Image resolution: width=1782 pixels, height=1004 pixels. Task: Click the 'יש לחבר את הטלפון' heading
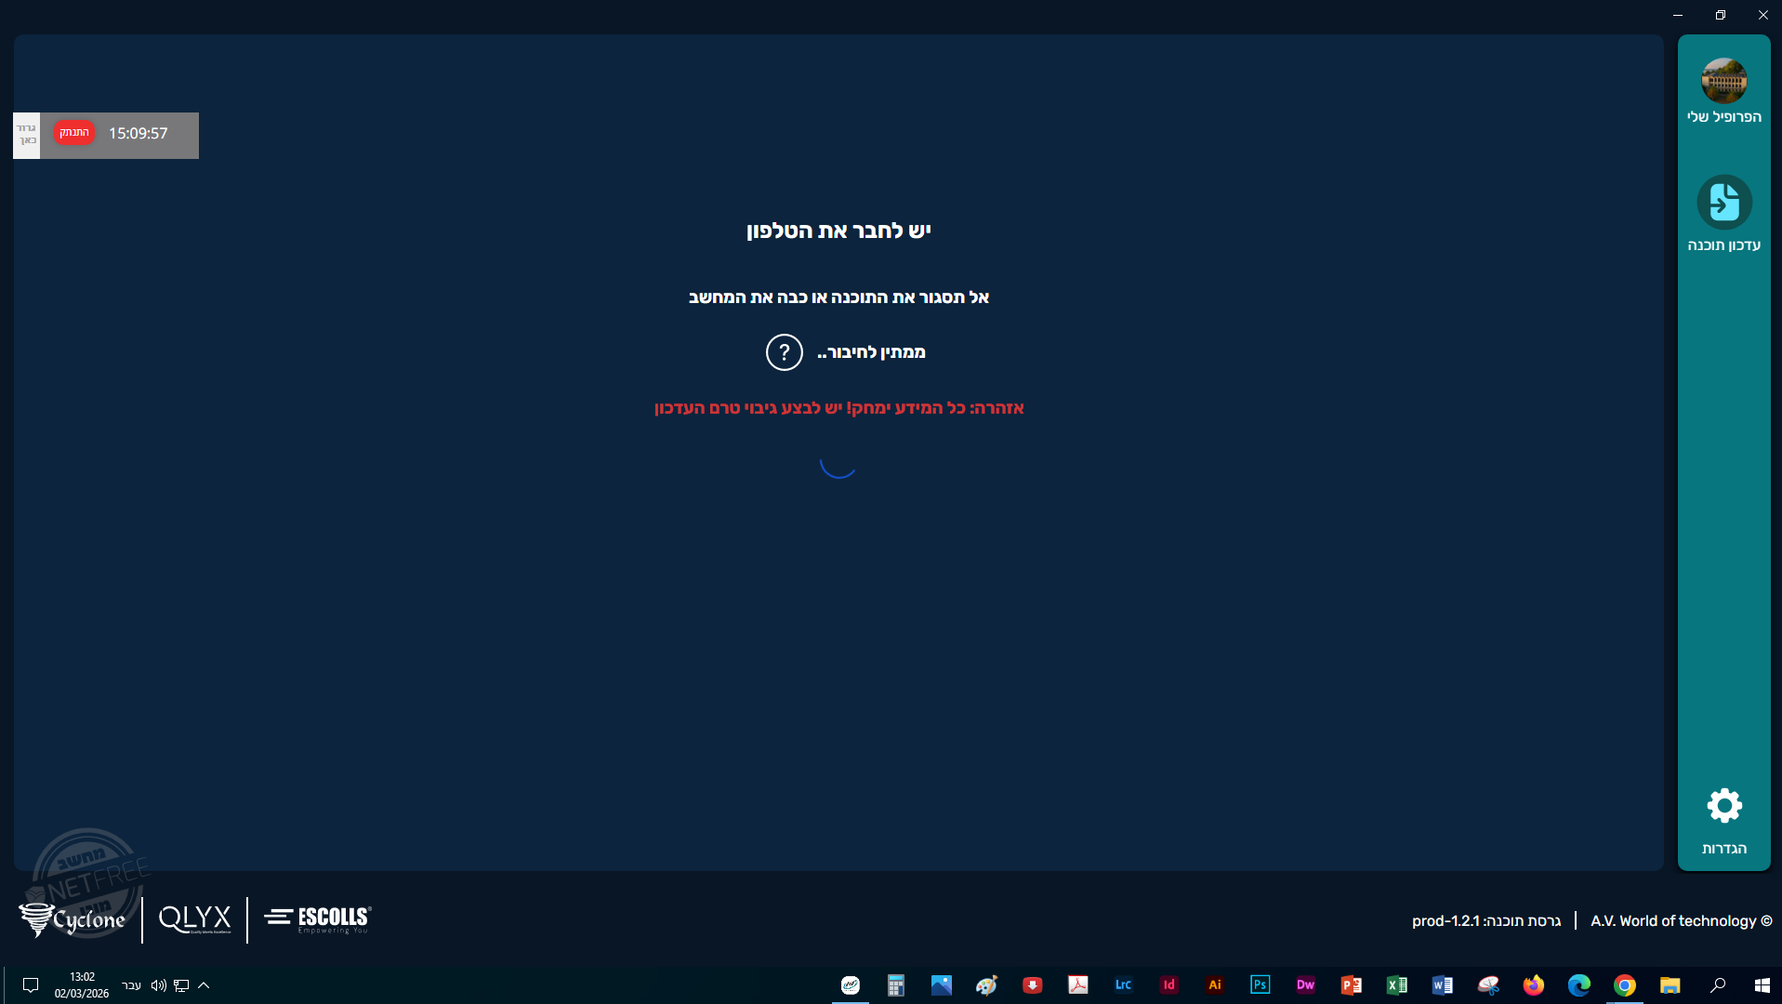coord(838,231)
